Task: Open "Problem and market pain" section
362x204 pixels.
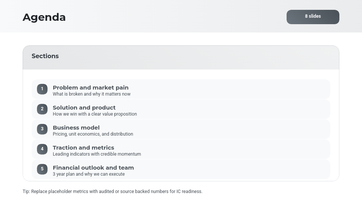Action: click(90, 88)
